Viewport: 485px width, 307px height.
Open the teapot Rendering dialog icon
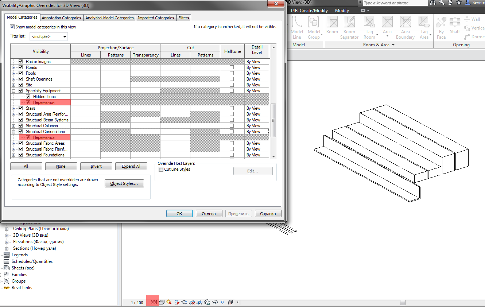click(x=184, y=302)
